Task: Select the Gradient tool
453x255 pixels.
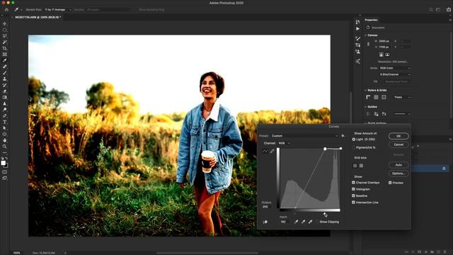Action: (5, 98)
